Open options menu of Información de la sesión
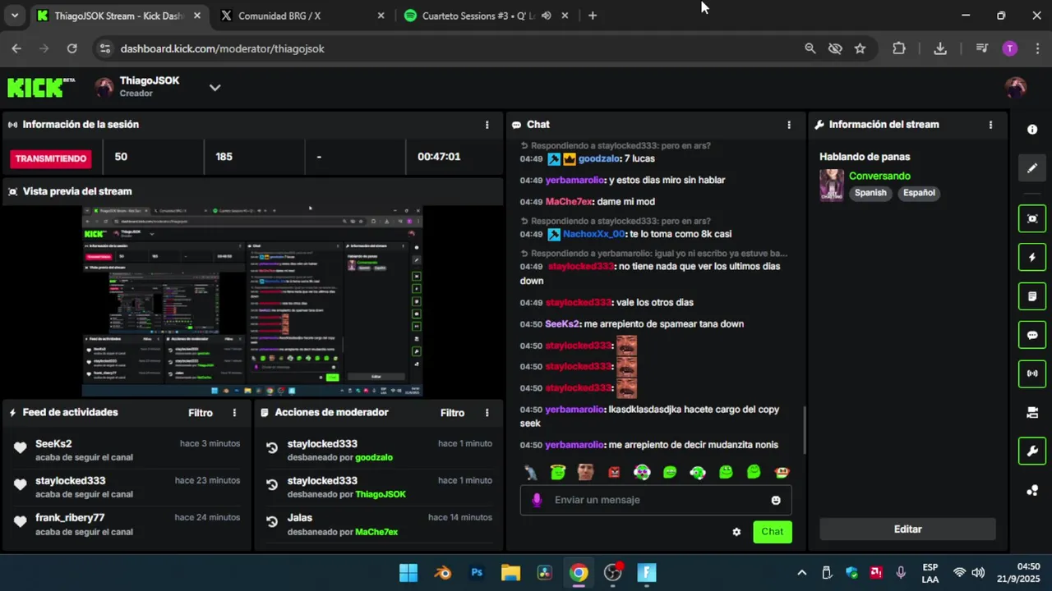Screen dimensions: 1052x591 (x=487, y=125)
